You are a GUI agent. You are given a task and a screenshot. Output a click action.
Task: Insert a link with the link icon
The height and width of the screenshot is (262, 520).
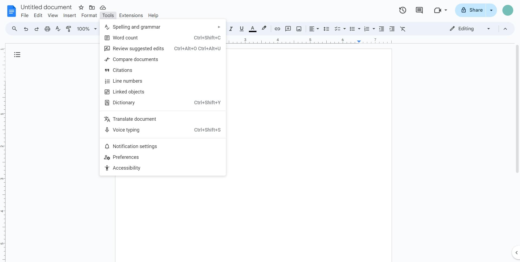277,29
